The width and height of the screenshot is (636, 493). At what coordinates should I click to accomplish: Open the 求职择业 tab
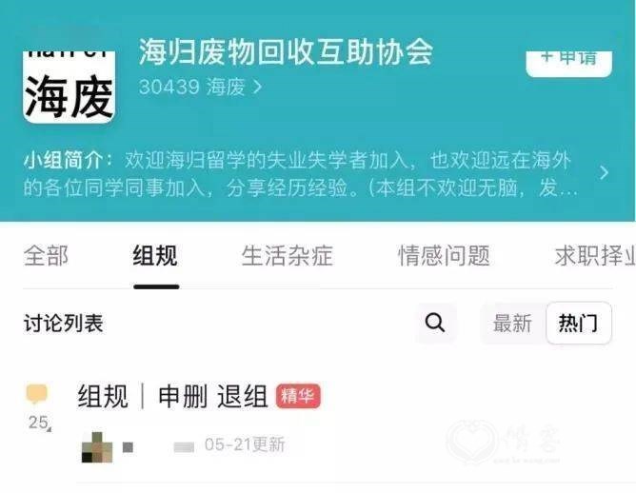coord(595,256)
